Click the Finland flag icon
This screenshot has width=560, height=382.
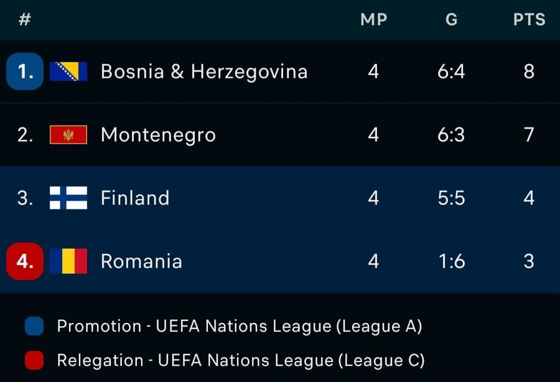click(68, 198)
